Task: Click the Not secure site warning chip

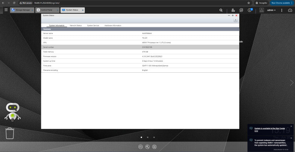Action: pyautogui.click(x=25, y=3)
